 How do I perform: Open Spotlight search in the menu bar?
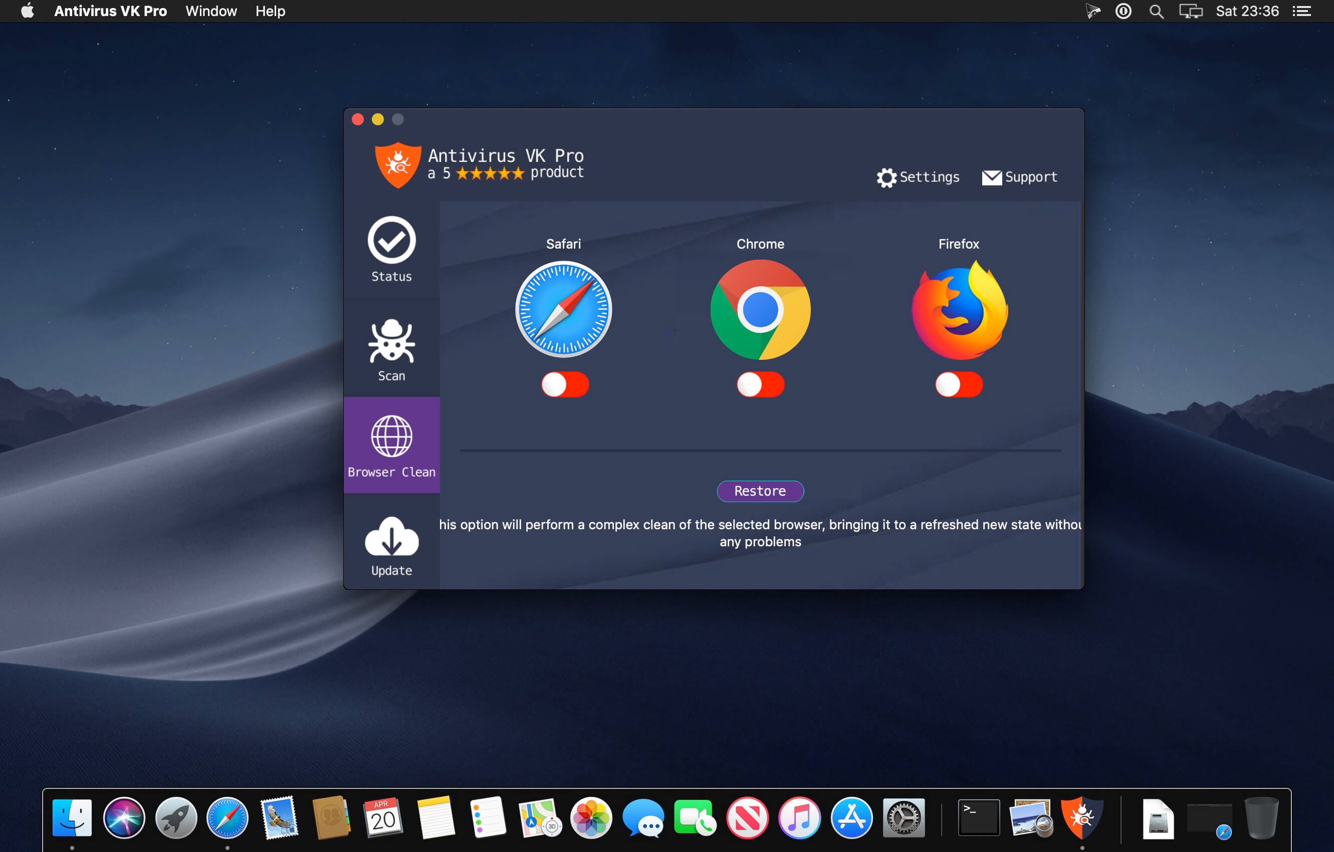click(x=1156, y=11)
